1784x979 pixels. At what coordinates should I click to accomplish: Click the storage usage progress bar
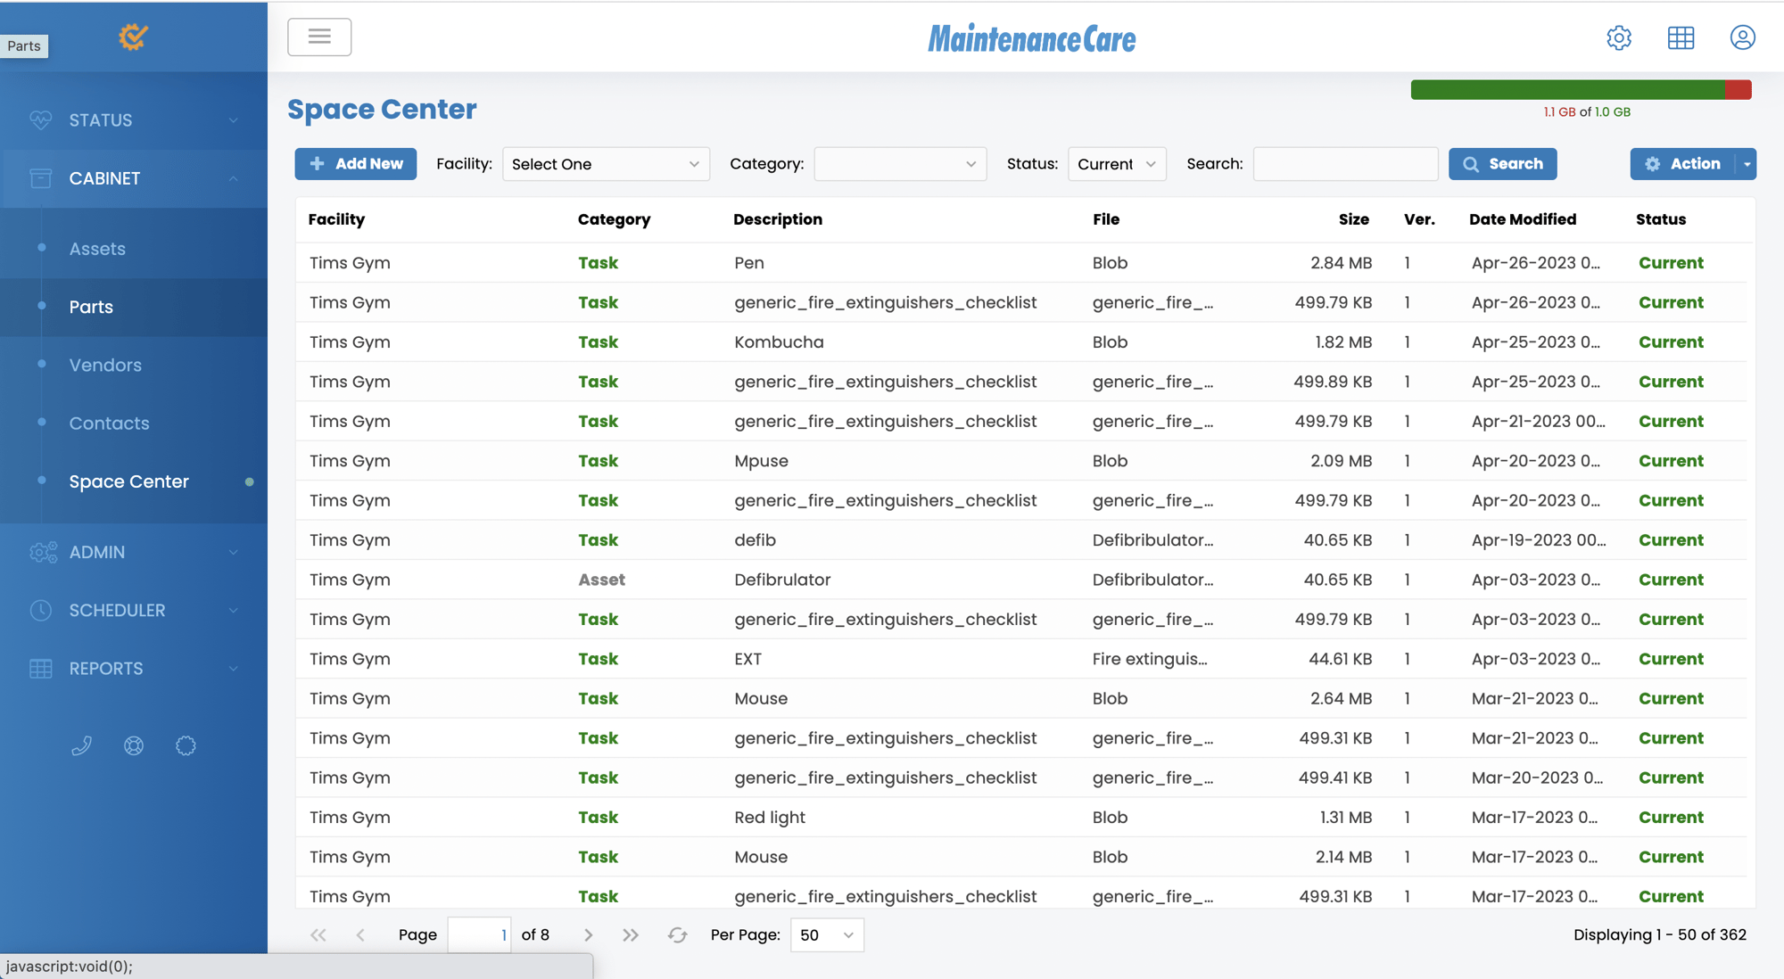[x=1581, y=89]
